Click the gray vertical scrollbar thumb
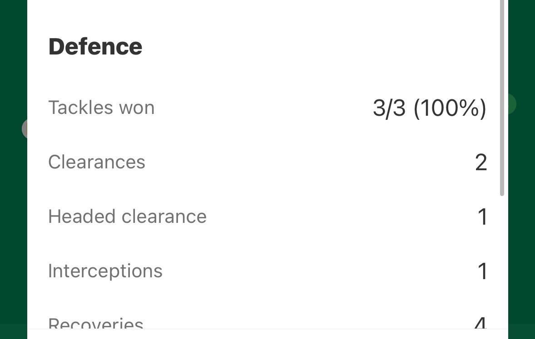The image size is (535, 339). [x=502, y=98]
